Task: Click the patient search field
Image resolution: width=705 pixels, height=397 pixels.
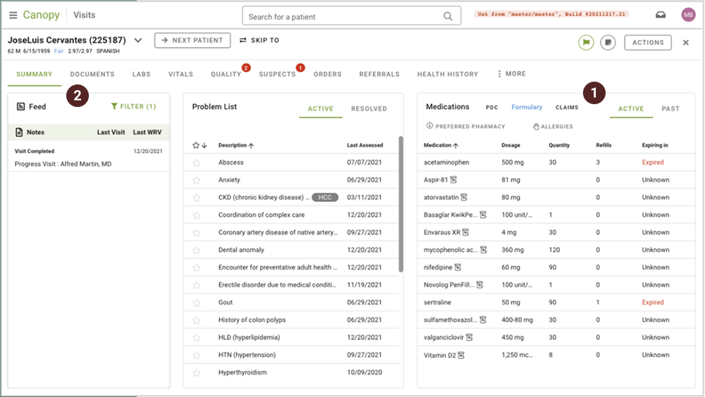Action: click(x=345, y=16)
